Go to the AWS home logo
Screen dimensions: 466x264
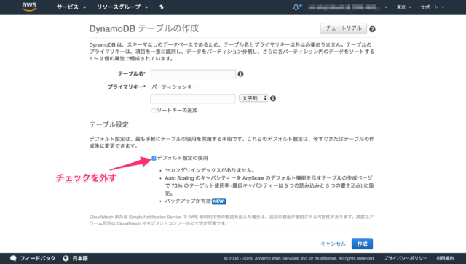(x=29, y=7)
